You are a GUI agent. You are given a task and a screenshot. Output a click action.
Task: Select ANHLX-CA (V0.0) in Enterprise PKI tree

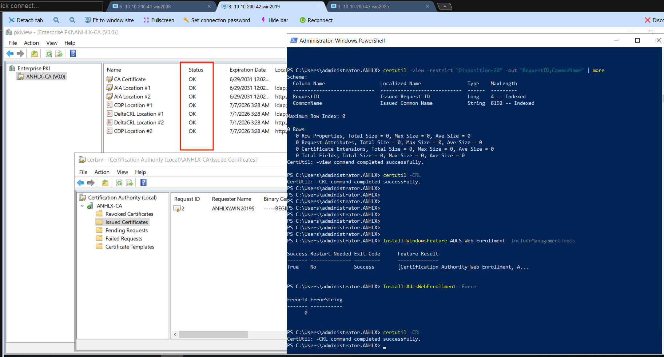pyautogui.click(x=45, y=76)
